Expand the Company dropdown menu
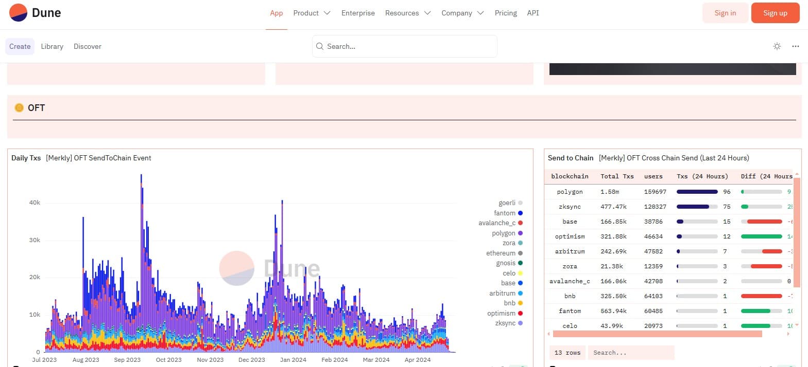This screenshot has width=808, height=367. [x=462, y=13]
